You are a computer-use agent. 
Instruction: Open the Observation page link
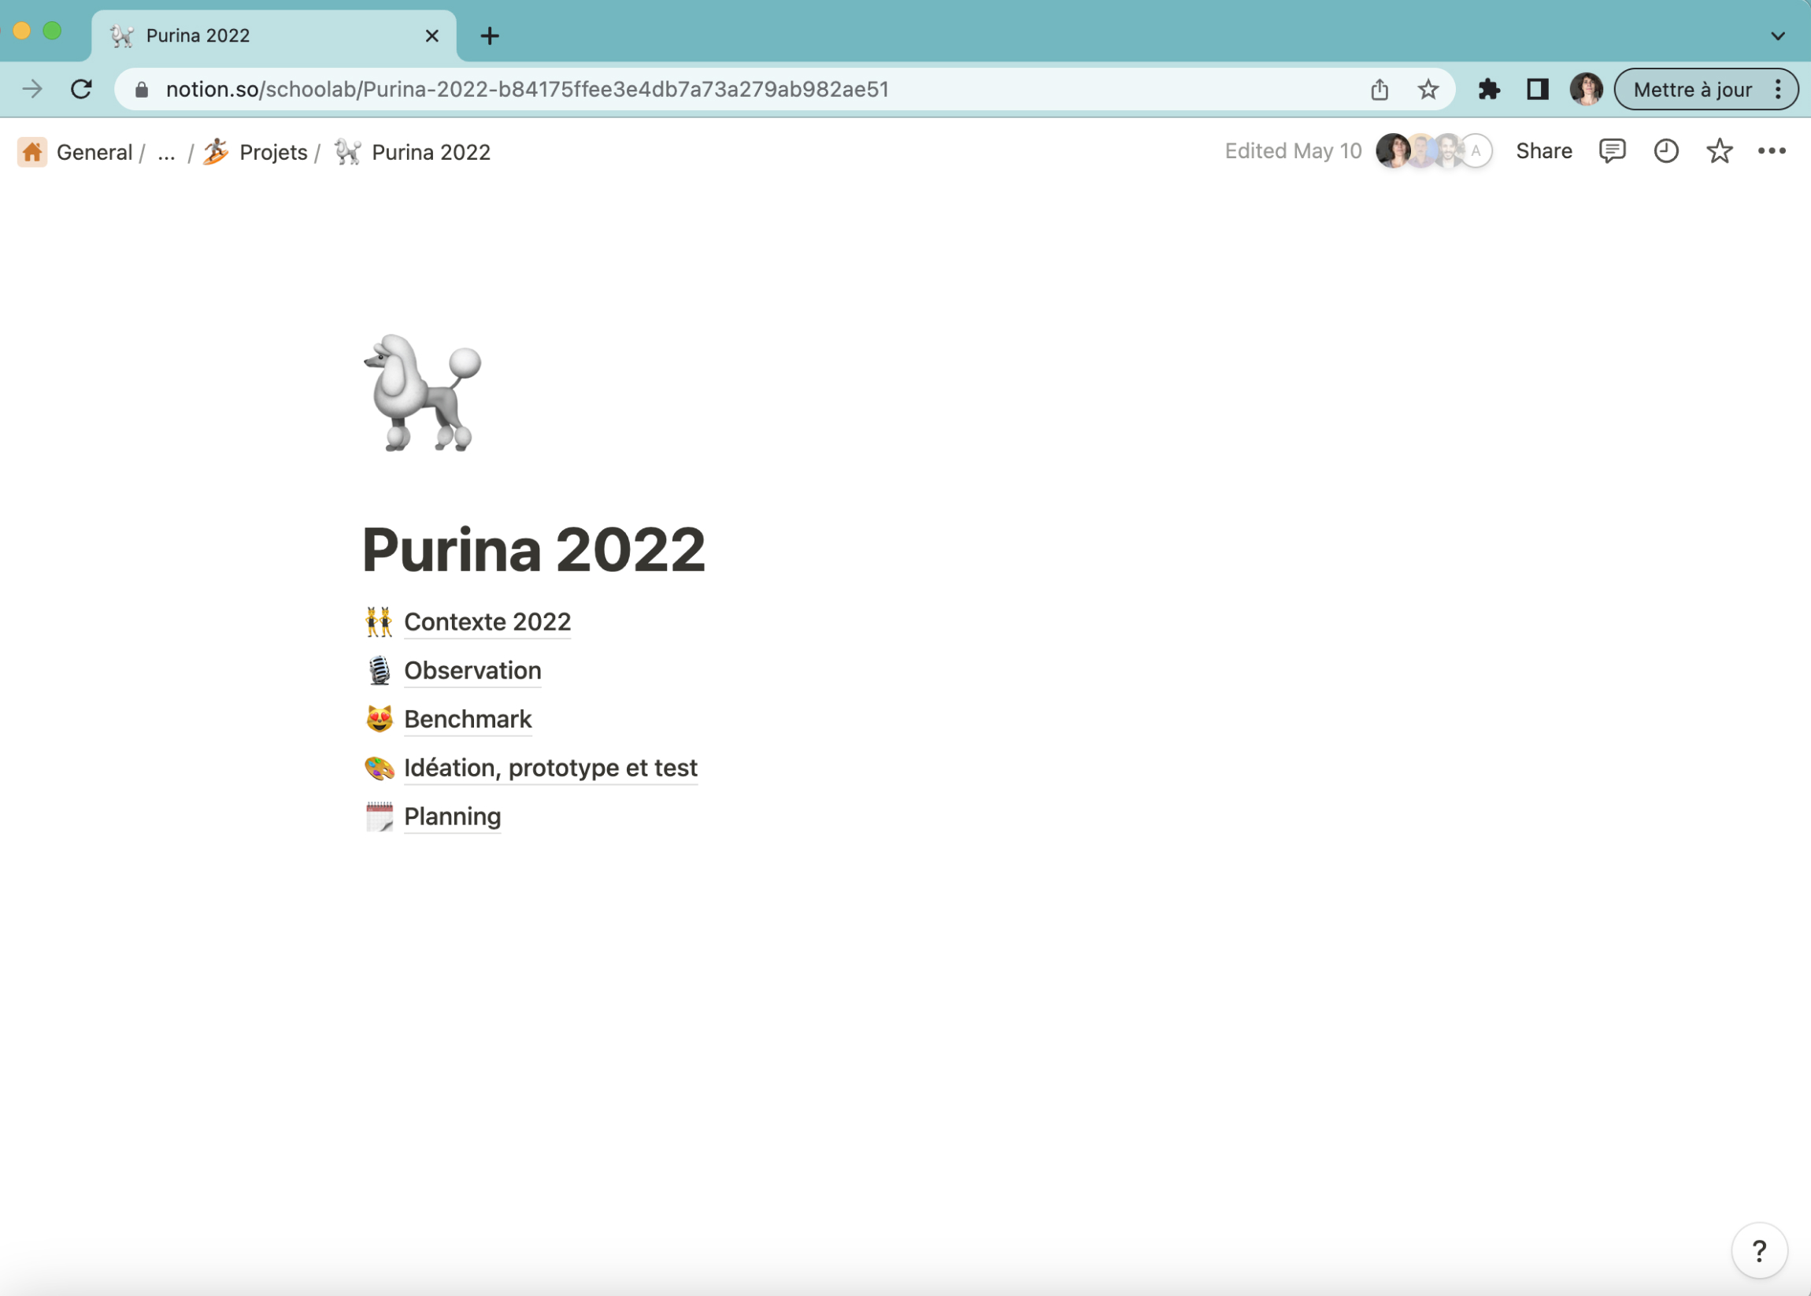point(472,670)
